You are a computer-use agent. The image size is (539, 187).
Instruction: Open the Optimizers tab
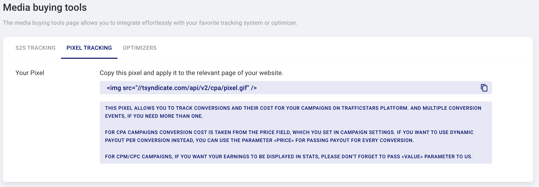pyautogui.click(x=140, y=48)
